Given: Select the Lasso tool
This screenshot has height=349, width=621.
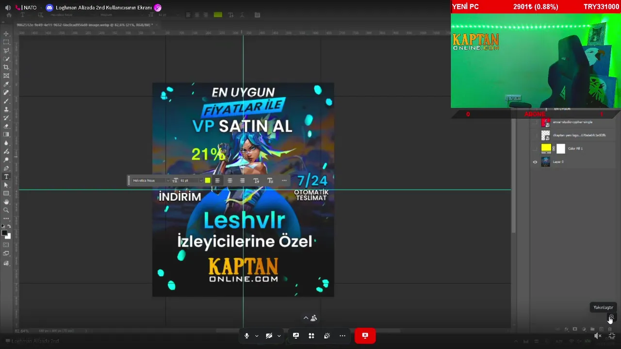Looking at the screenshot, I should [6, 50].
